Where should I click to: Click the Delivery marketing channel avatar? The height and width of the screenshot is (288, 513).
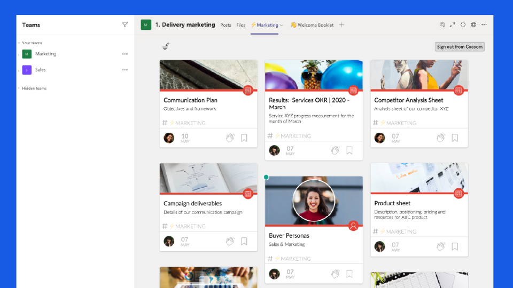(146, 25)
